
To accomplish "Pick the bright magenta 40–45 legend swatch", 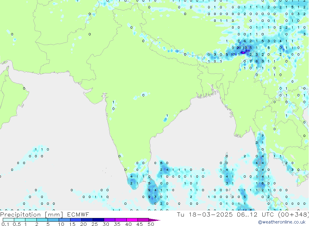I will tap(132, 220).
